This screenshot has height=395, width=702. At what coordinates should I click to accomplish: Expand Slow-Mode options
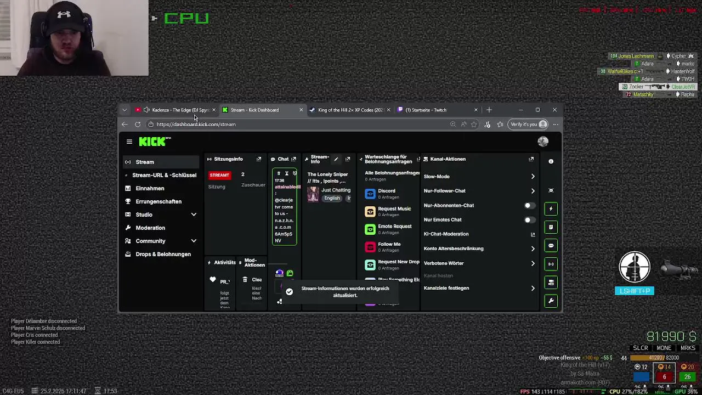[x=533, y=177]
